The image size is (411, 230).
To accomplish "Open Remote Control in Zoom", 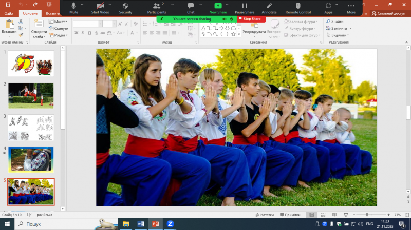I will tap(298, 8).
